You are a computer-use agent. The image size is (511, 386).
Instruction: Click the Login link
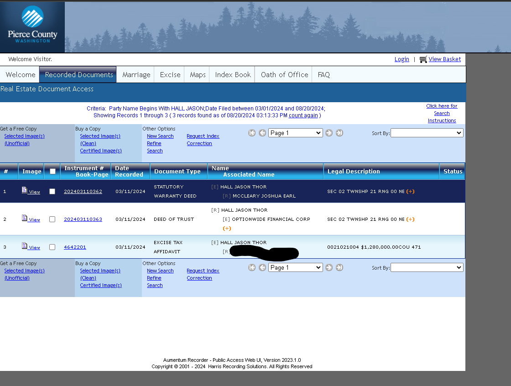tap(401, 59)
